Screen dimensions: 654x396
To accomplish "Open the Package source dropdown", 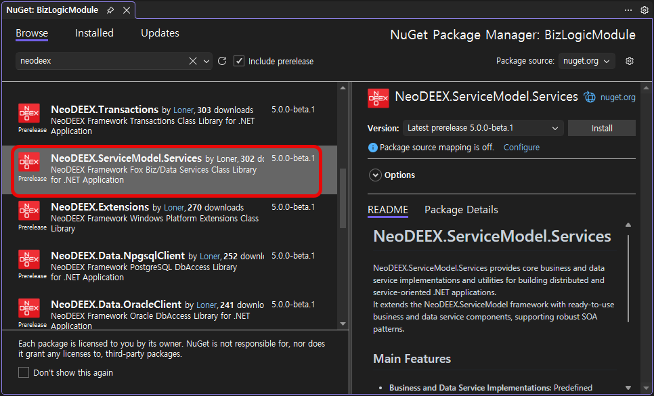I will click(x=586, y=61).
